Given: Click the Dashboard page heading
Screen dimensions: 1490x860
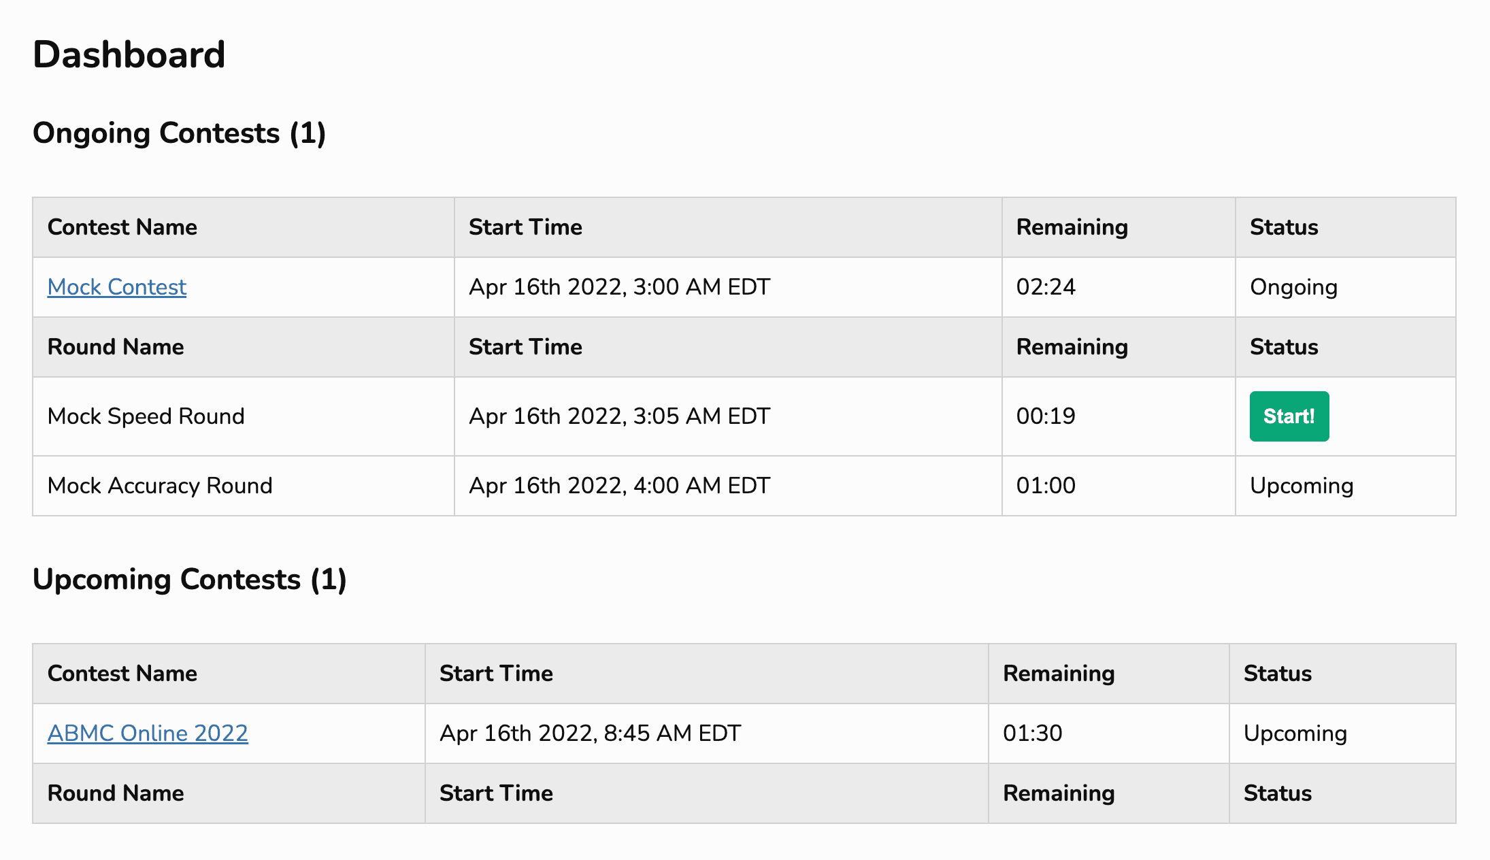Looking at the screenshot, I should click(130, 54).
